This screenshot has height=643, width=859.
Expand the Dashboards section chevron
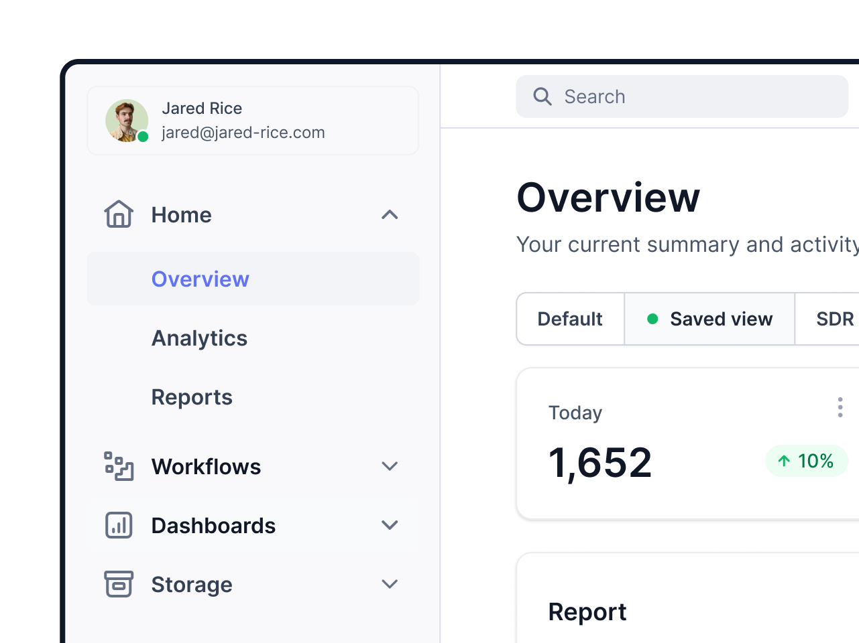click(x=390, y=525)
